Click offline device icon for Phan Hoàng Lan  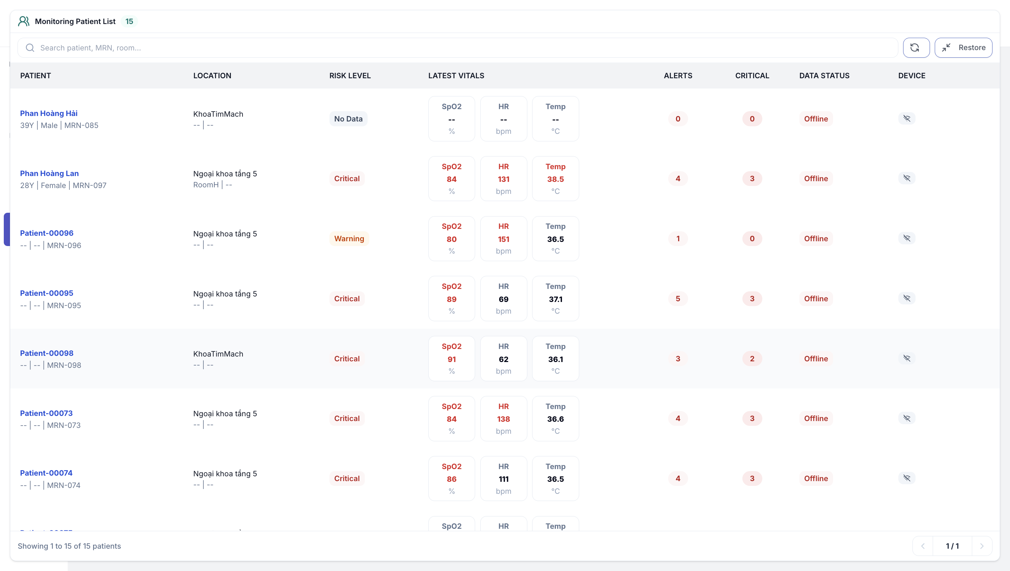[906, 178]
